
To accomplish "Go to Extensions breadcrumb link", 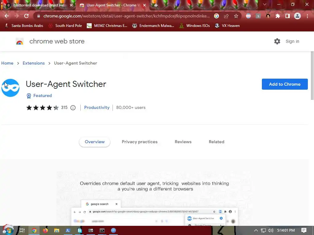I will tap(34, 63).
